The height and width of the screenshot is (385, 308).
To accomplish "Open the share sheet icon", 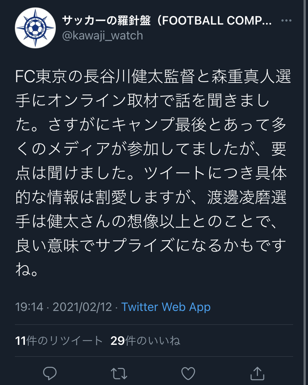I will pos(257,373).
